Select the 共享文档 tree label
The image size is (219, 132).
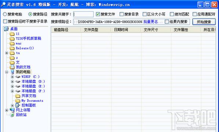coord(29,96)
